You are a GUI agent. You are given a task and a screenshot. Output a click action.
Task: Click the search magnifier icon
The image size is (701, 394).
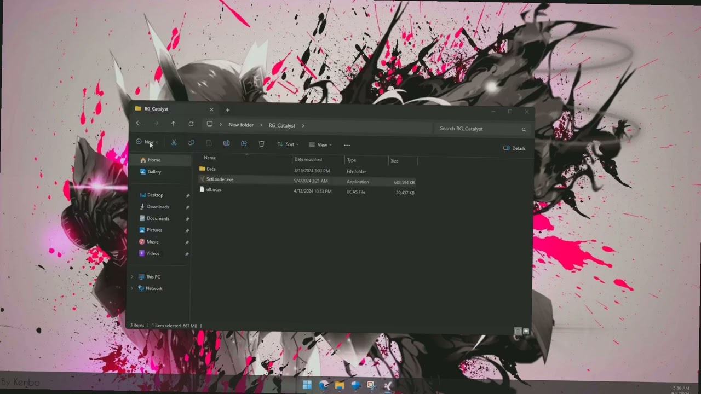(524, 130)
